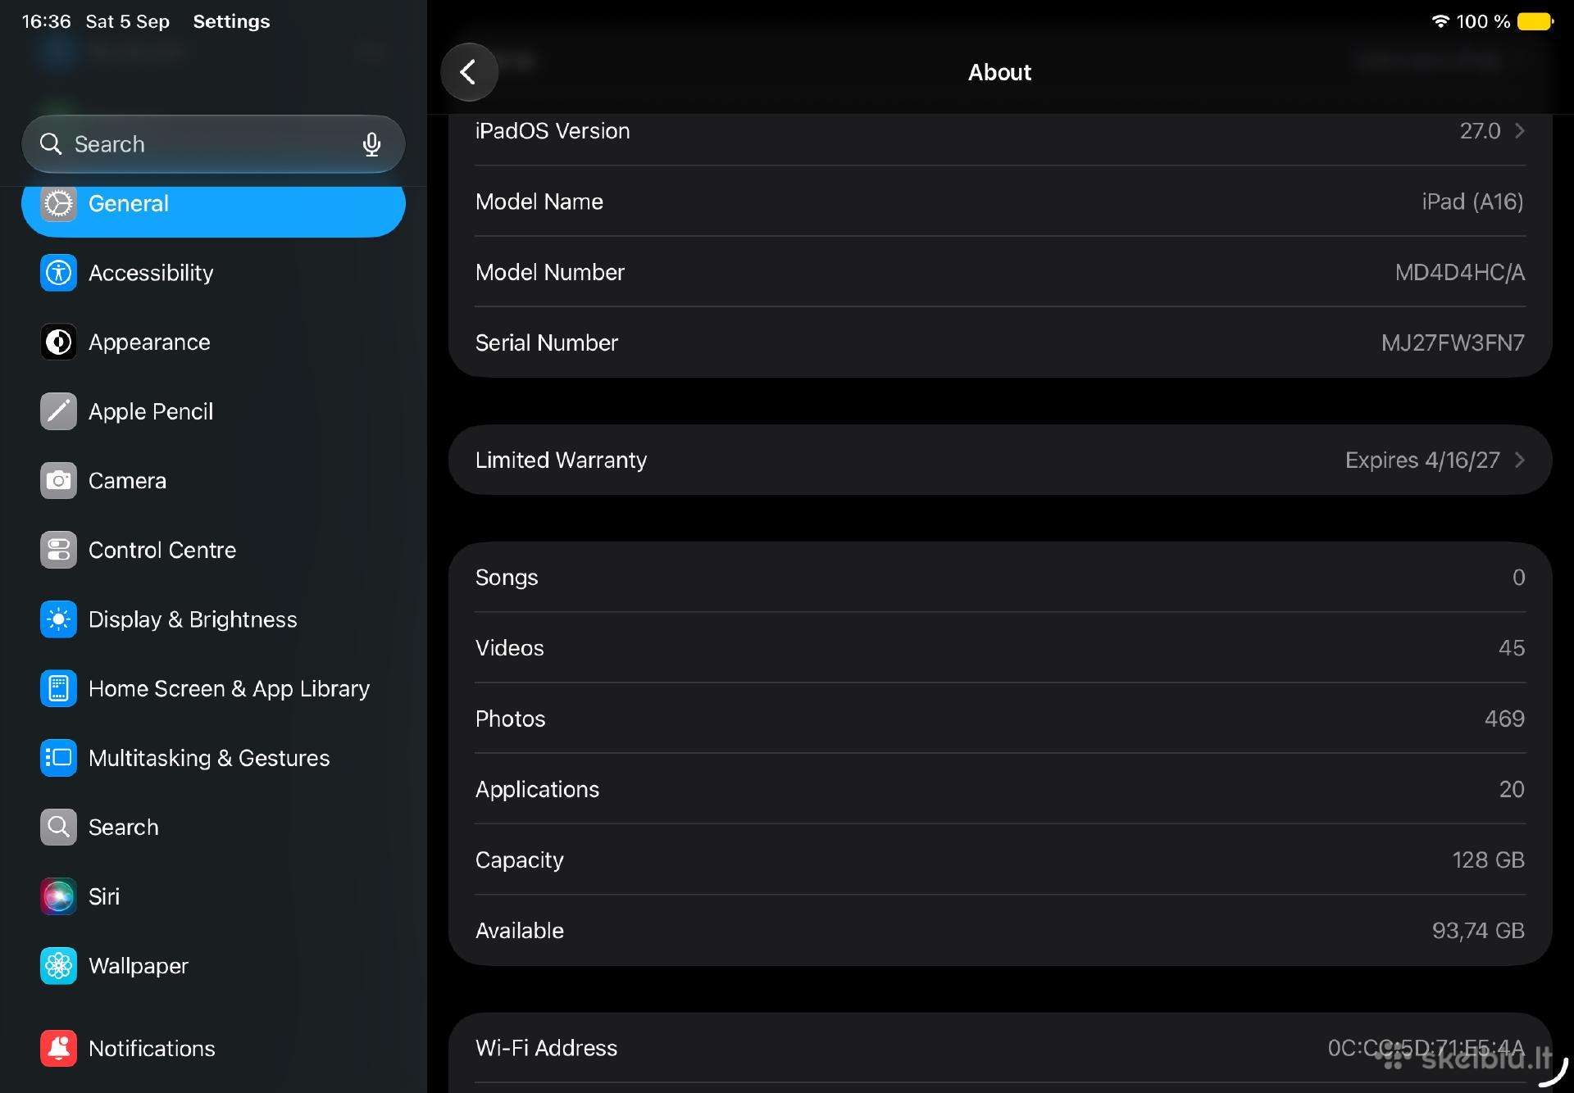The image size is (1574, 1093).
Task: Tap the Search settings icon in the sidebar
Action: [58, 828]
